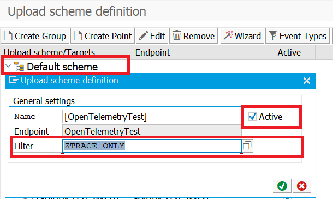Cancel dialog with red X button
This screenshot has height=199, width=333.
[x=302, y=186]
